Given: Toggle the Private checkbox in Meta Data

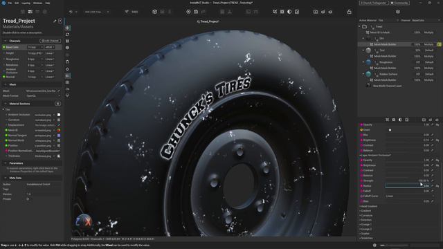Looking at the screenshot, I should coord(28,199).
